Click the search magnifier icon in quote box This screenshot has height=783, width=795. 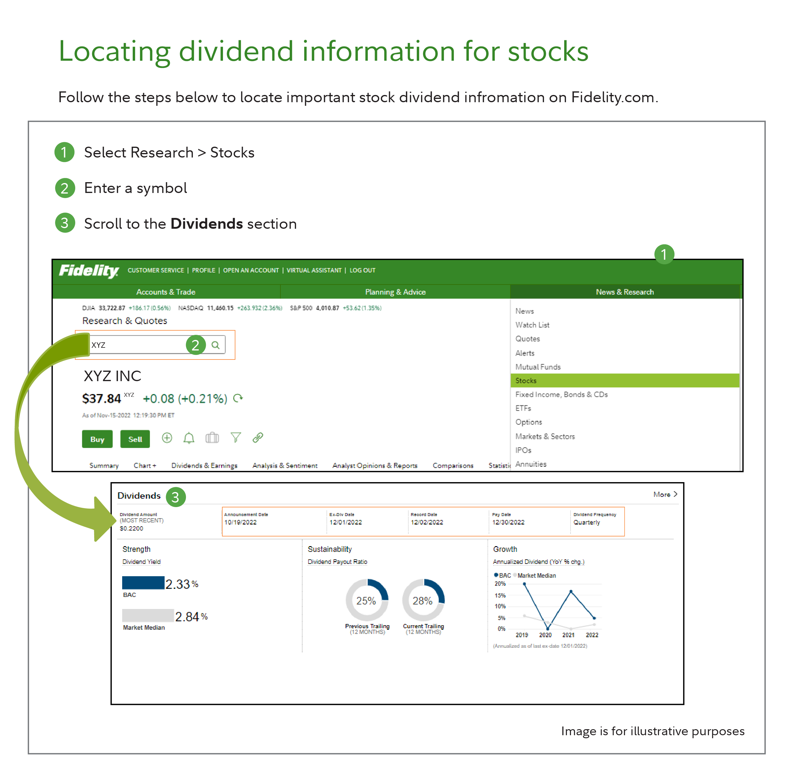215,345
